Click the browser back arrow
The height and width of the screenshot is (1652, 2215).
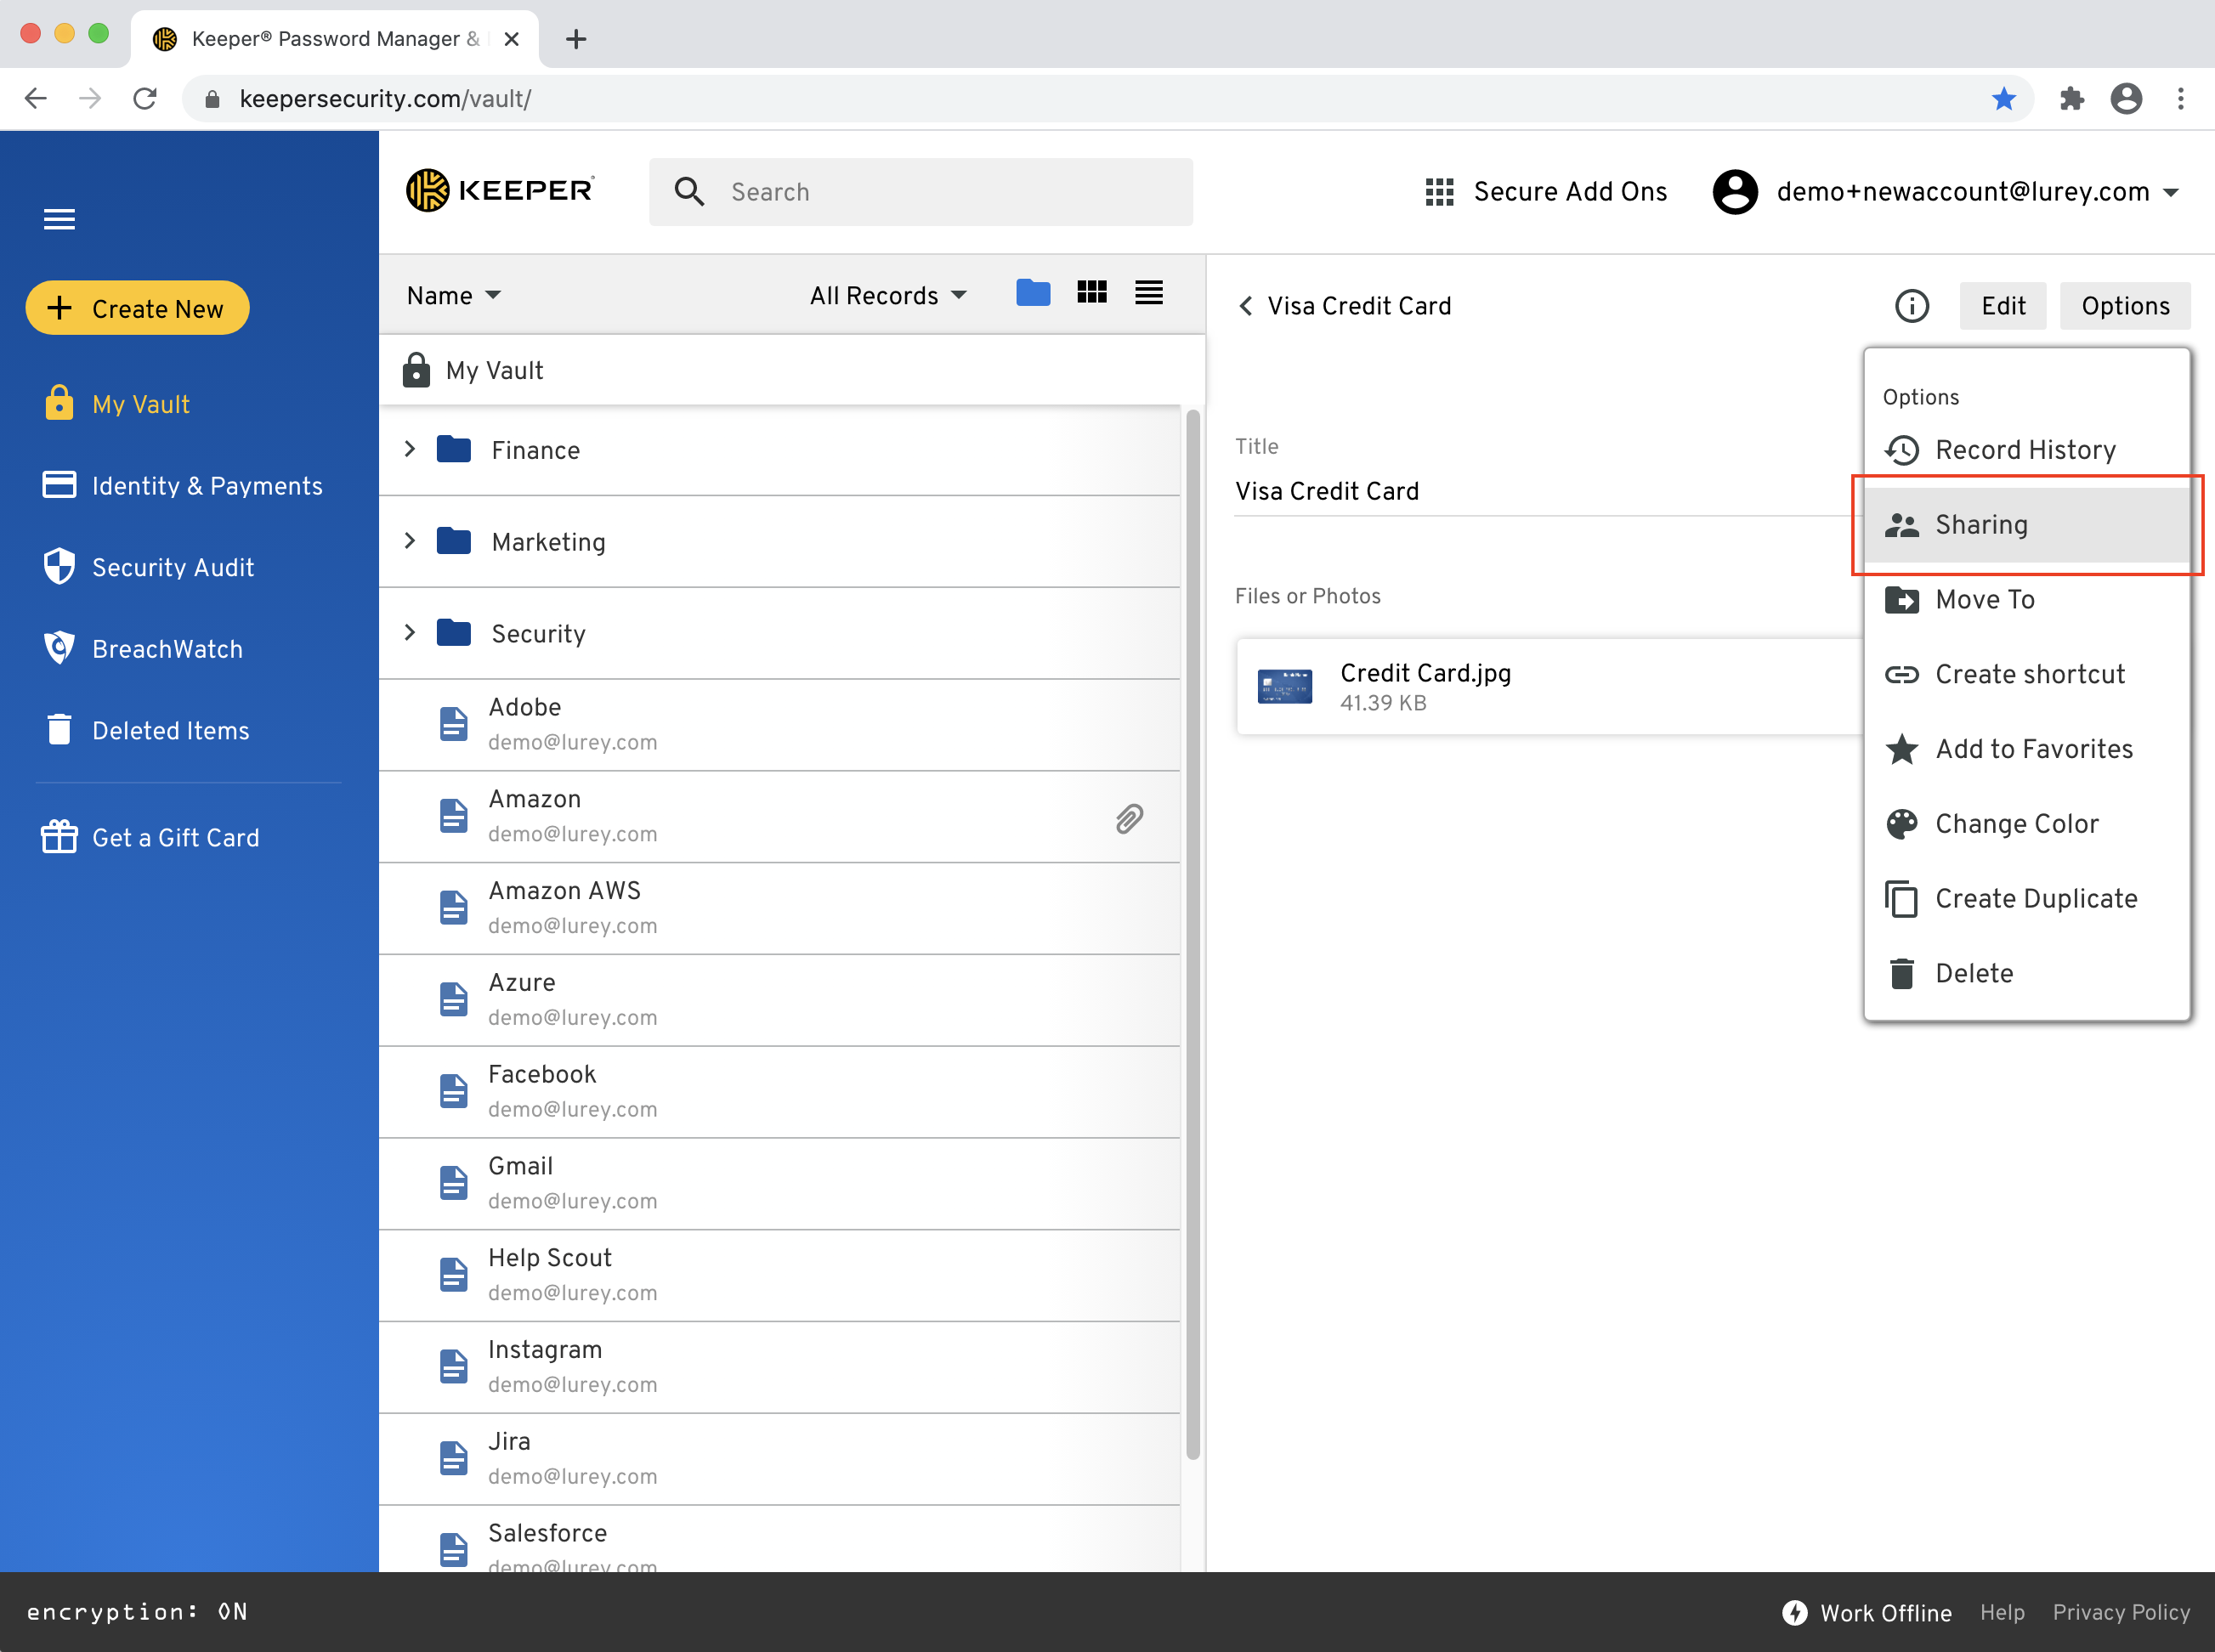pyautogui.click(x=36, y=98)
